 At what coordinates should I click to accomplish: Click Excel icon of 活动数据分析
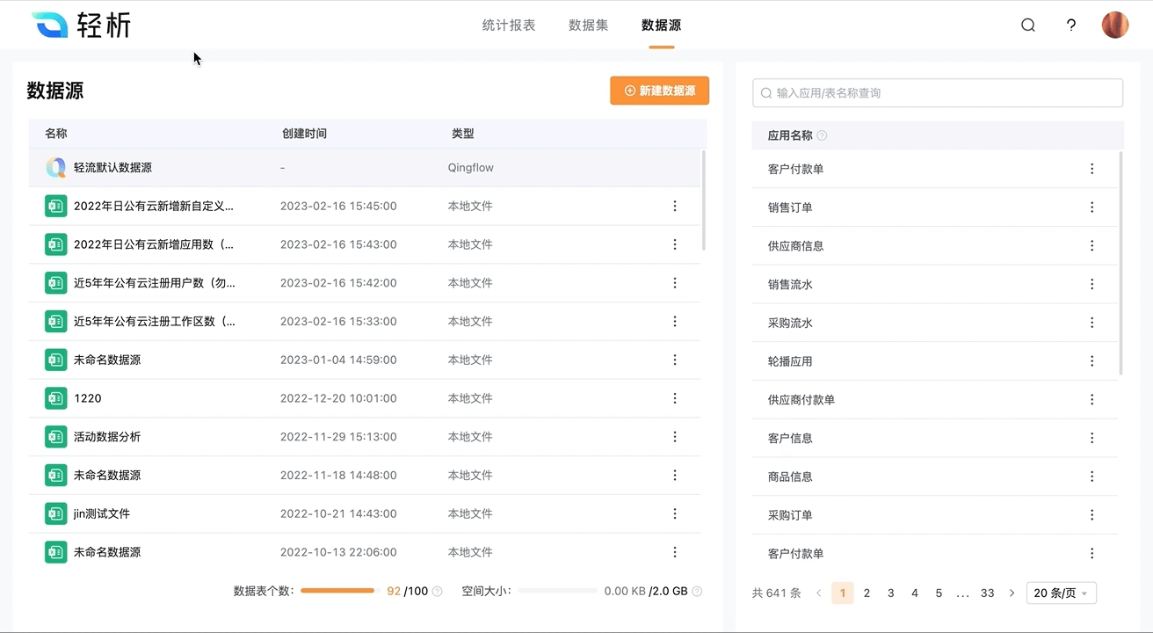tap(56, 437)
